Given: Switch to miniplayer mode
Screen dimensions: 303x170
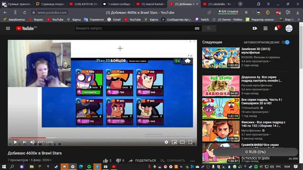Looking at the screenshot, I should click(174, 142).
